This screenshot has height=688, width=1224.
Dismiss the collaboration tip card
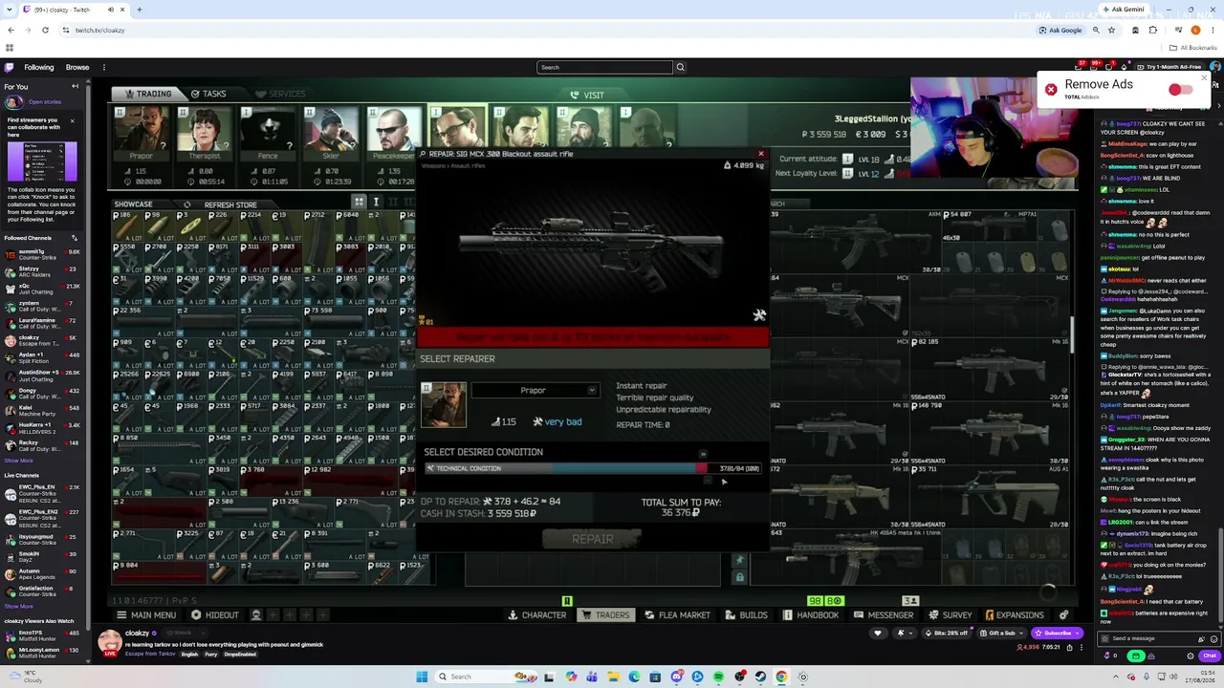[72, 120]
